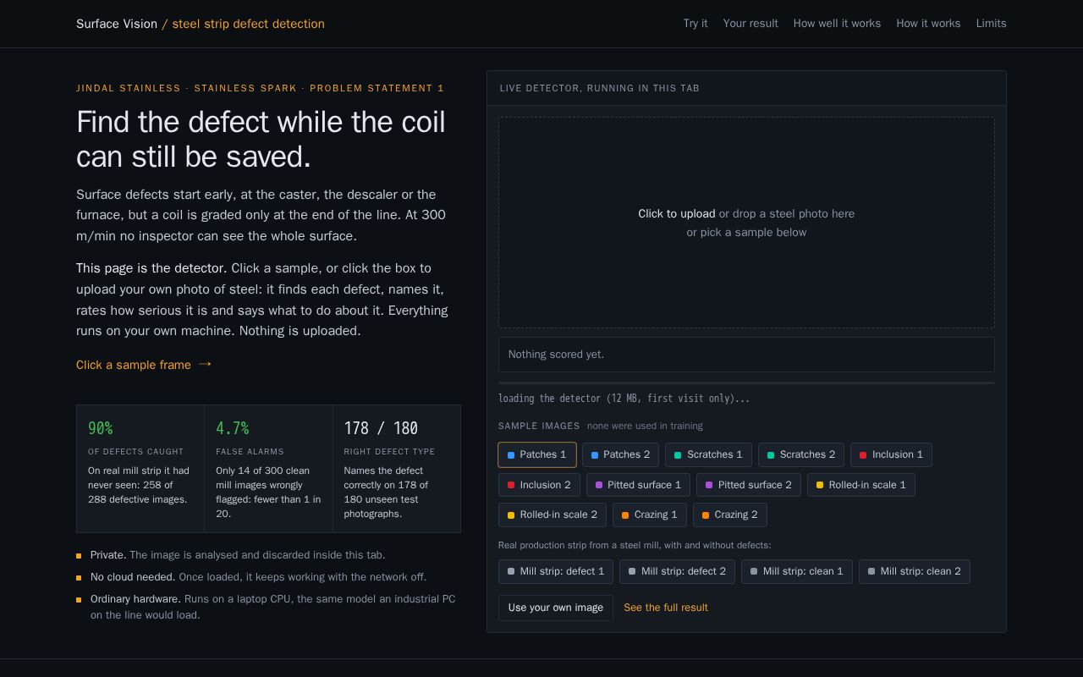Select Mill strip: clean 2 image

pos(915,571)
